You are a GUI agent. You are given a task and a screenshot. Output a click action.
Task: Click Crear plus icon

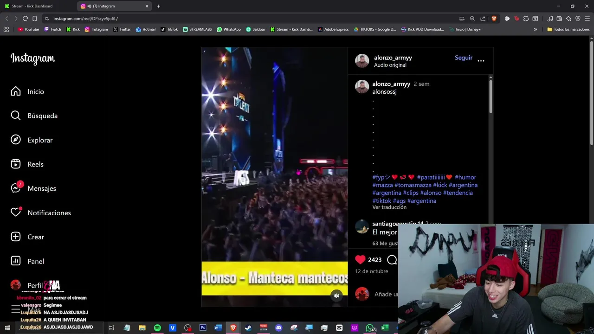click(16, 237)
